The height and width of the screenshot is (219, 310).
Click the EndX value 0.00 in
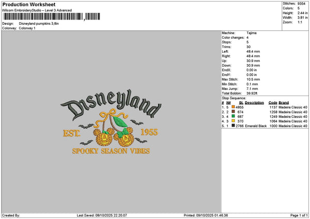pyautogui.click(x=252, y=70)
